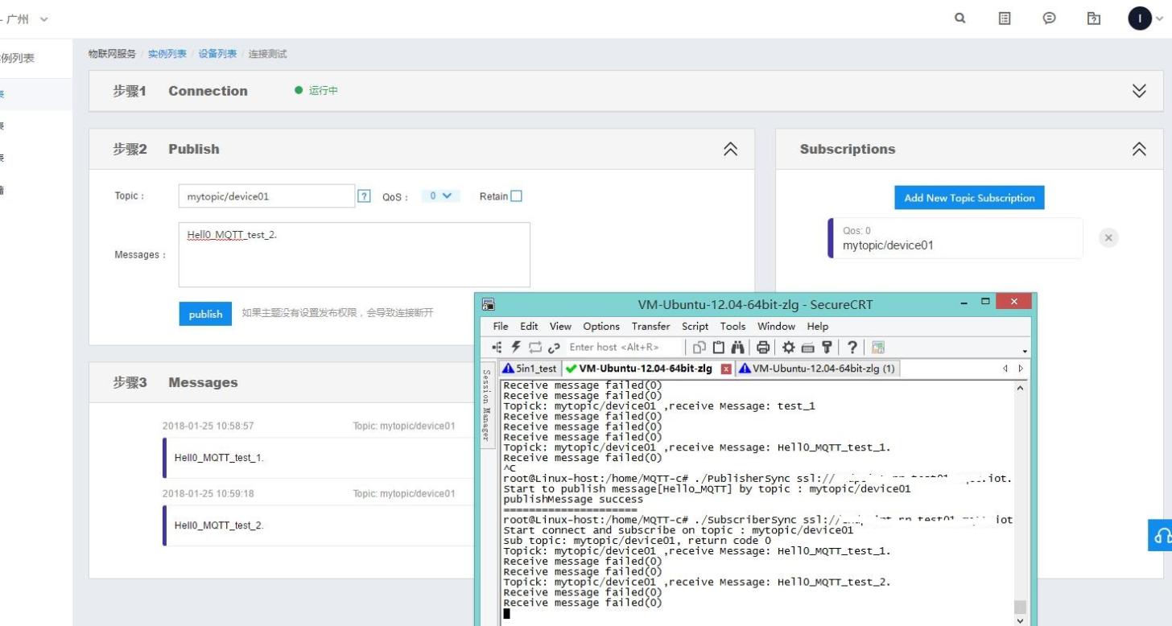This screenshot has height=626, width=1172.
Task: Click the Topic input field
Action: [x=266, y=196]
